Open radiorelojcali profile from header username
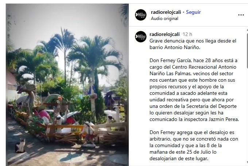This screenshot has width=248, height=166. 166,12
